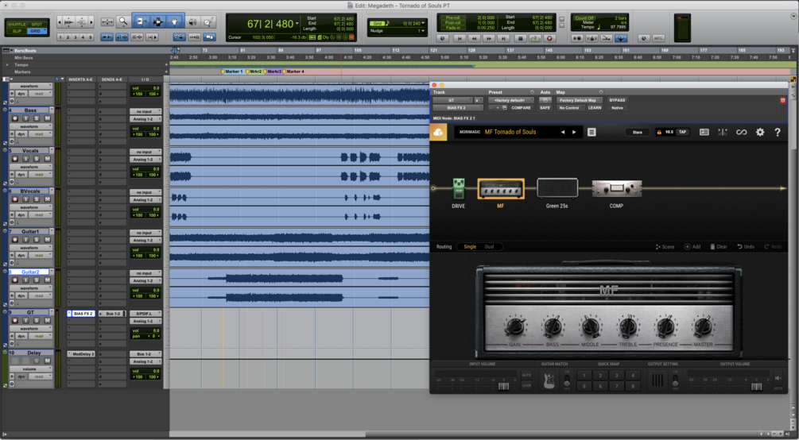Viewport: 799px width, 440px height.
Task: Open Nudge value dropdown
Action: coord(422,31)
